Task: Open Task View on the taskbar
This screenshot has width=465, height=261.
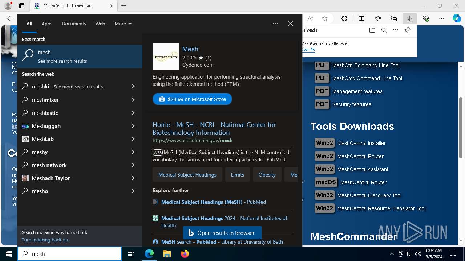Action: click(x=131, y=254)
